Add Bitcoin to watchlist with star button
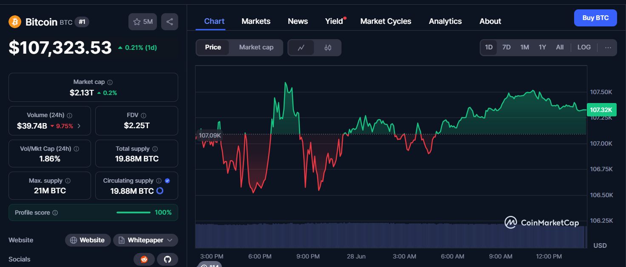The image size is (626, 267). [x=143, y=22]
